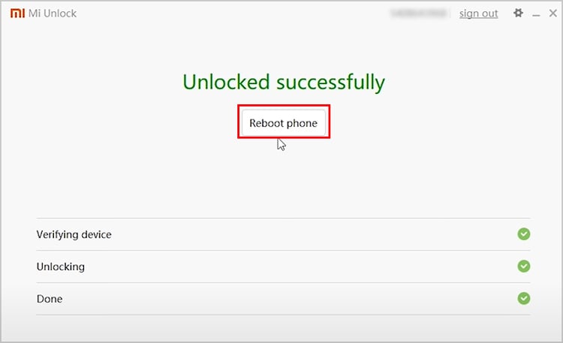Open settings via the gear icon
Image resolution: width=563 pixels, height=343 pixels.
(518, 14)
